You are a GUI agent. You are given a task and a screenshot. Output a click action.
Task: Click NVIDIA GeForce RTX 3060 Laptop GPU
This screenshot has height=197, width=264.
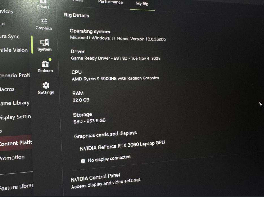pos(122,146)
